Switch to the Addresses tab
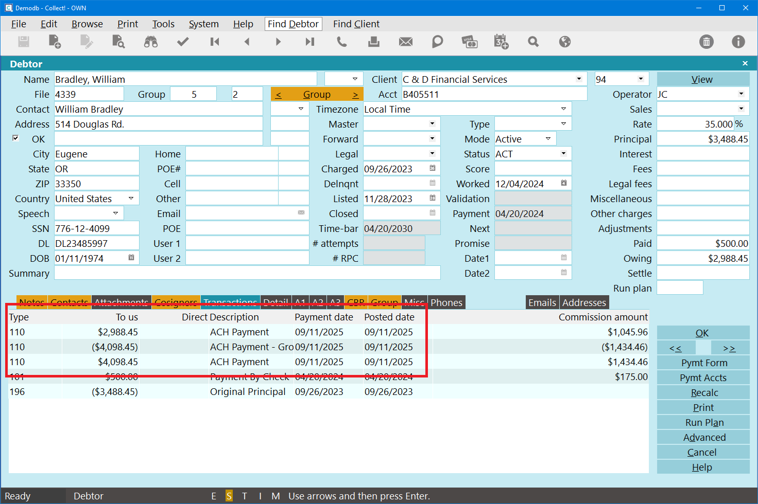 (584, 302)
